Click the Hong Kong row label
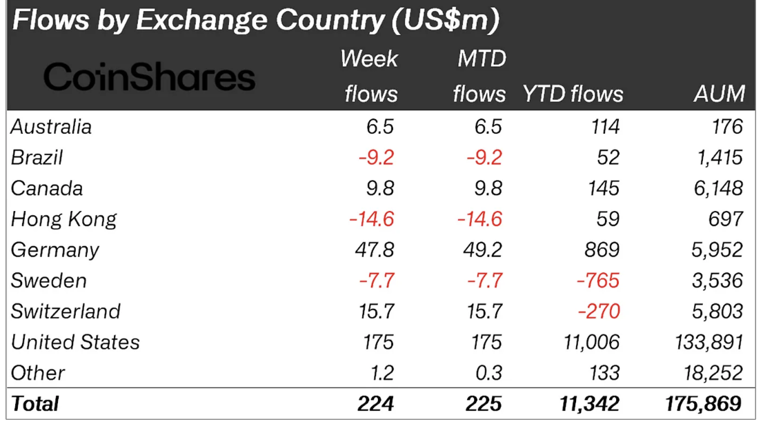This screenshot has height=426, width=763. (x=63, y=219)
